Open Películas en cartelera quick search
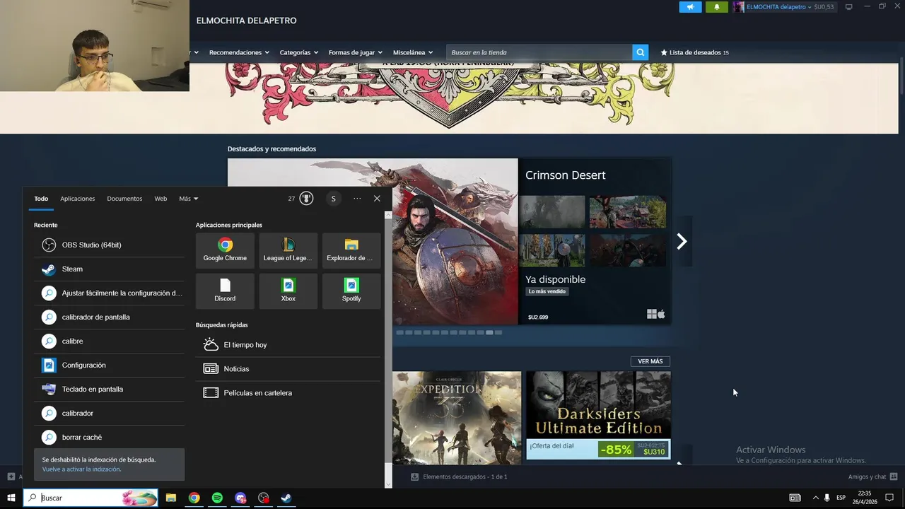Screen dimensions: 905x509 point(288,393)
